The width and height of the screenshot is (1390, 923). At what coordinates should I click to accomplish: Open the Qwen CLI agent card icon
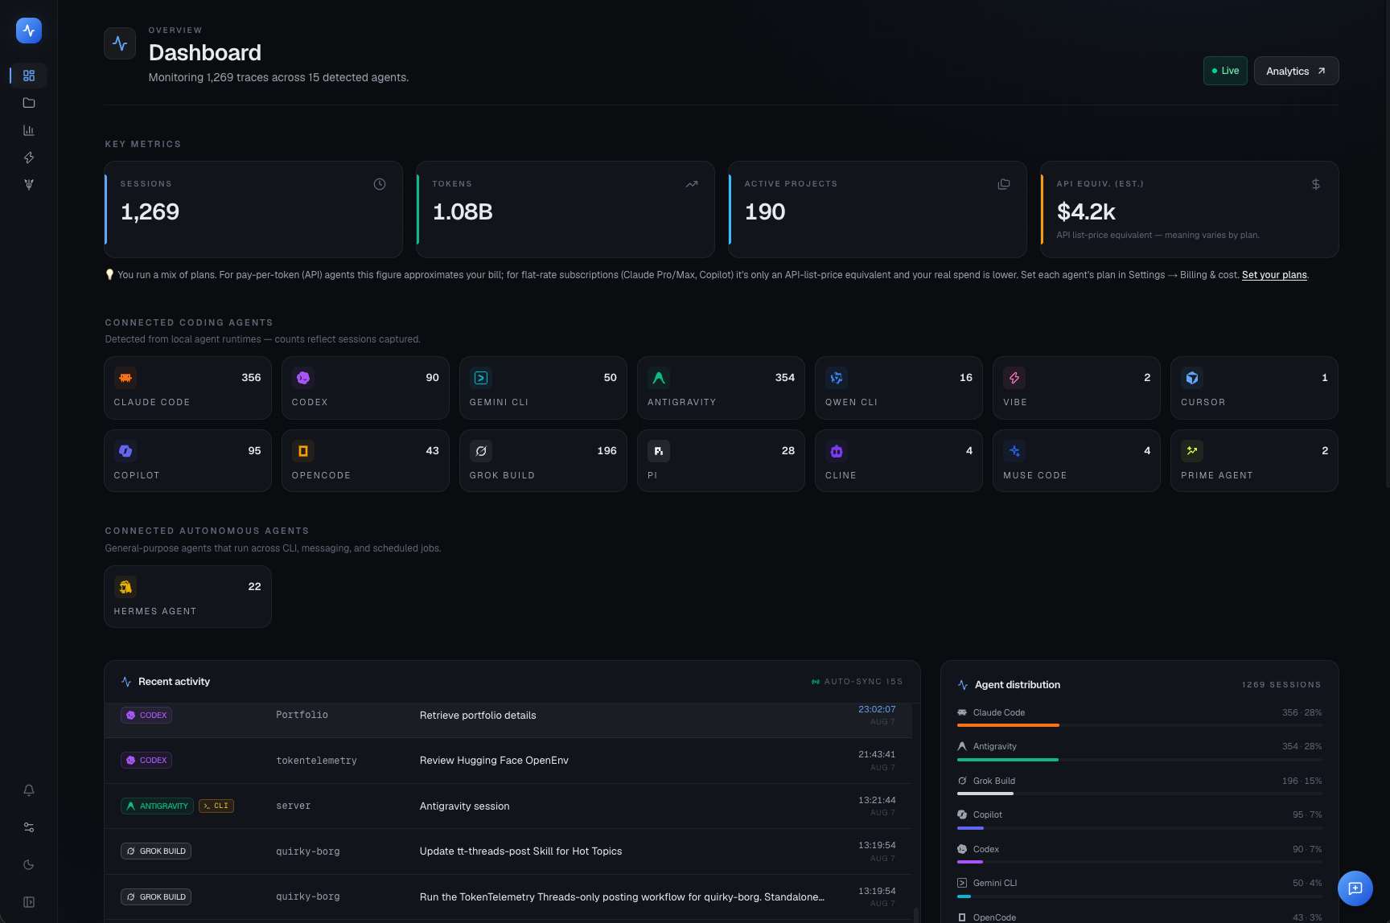(x=837, y=378)
